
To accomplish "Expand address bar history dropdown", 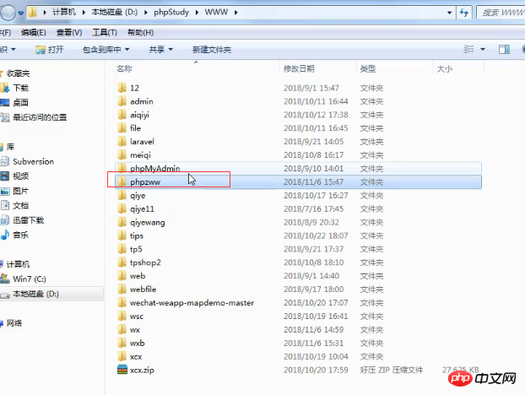I will click(449, 13).
